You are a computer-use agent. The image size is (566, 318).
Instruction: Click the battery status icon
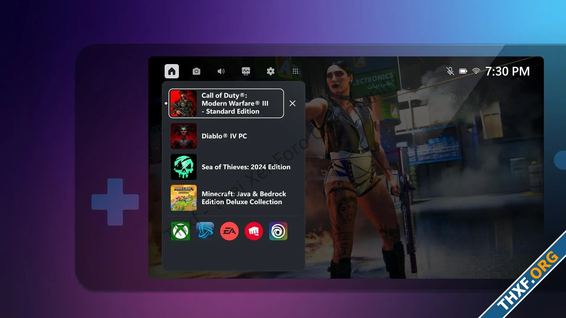(x=463, y=71)
